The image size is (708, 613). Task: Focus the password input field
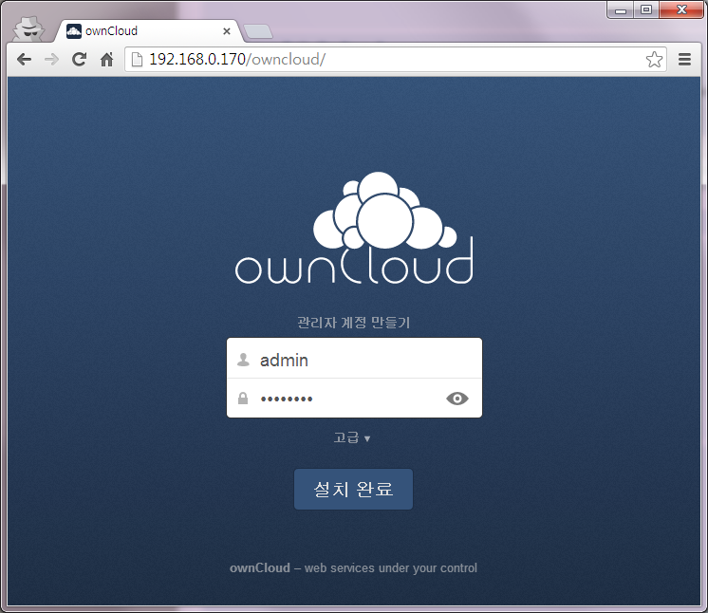pyautogui.click(x=346, y=399)
